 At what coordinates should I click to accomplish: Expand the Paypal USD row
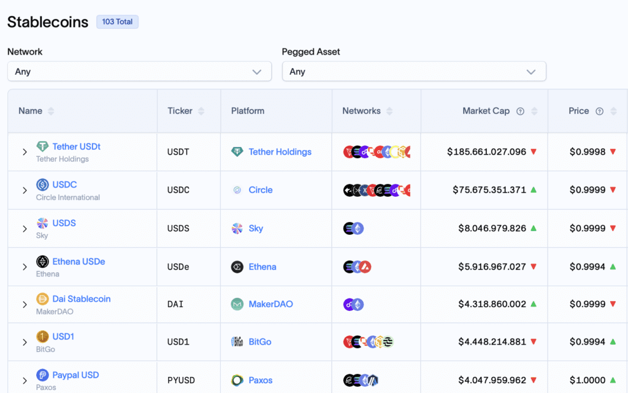click(x=25, y=381)
